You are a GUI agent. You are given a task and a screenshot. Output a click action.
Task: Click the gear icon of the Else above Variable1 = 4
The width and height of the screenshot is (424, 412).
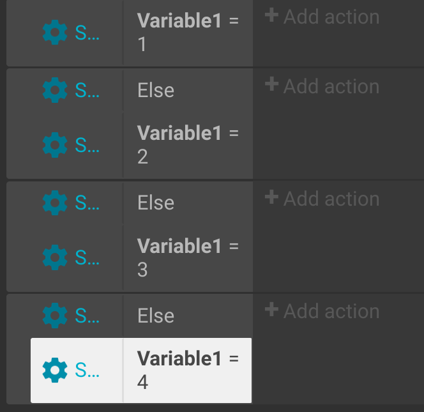55,316
